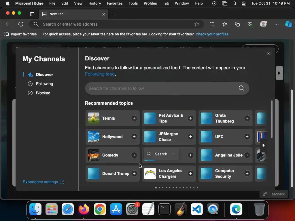Open GarageBand from the Dock
Screen dimensions: 295x221
(181, 209)
